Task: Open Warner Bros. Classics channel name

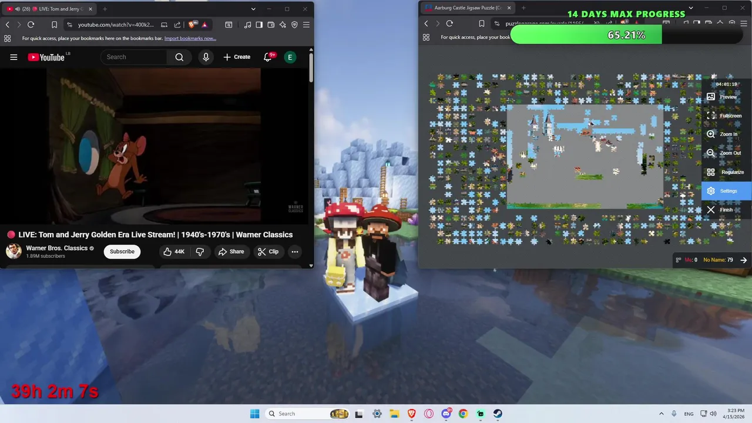Action: (56, 248)
